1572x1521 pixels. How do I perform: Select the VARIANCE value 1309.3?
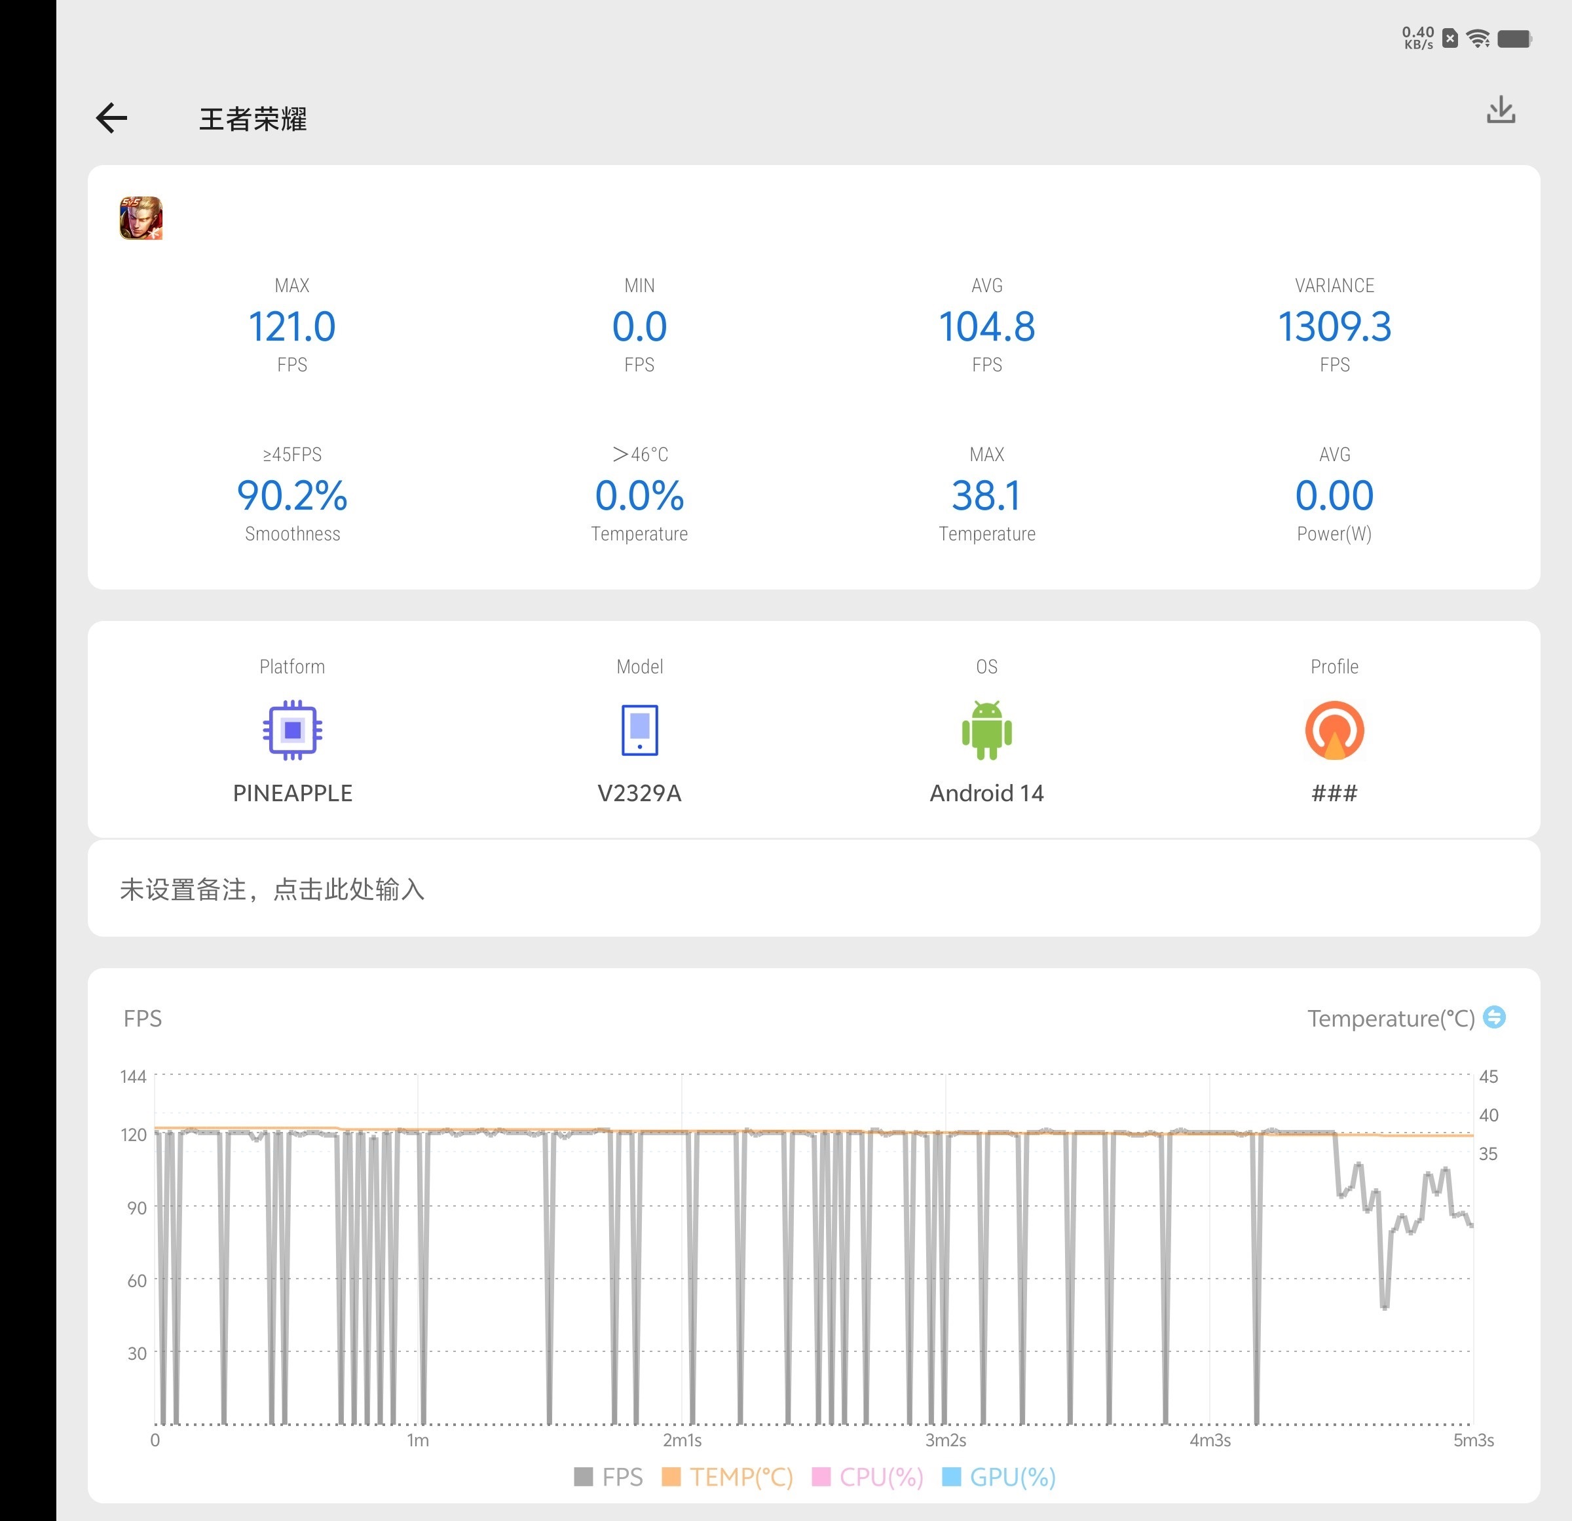(1335, 326)
